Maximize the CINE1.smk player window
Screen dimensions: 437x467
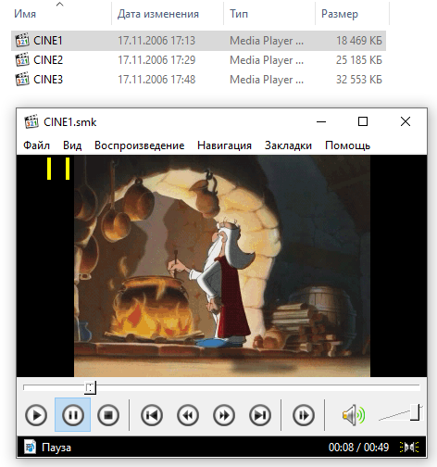pyautogui.click(x=363, y=121)
